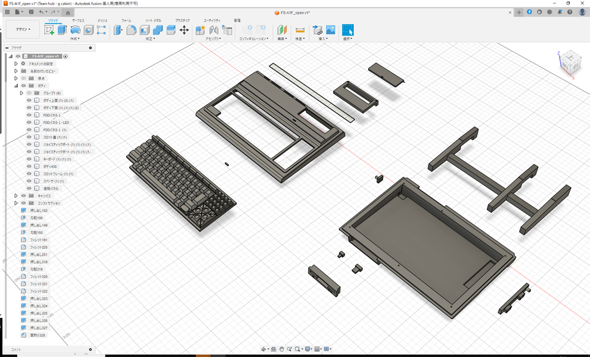Select the Press Pull icon in 修正 group
Image resolution: width=590 pixels, height=357 pixels.
[x=118, y=30]
